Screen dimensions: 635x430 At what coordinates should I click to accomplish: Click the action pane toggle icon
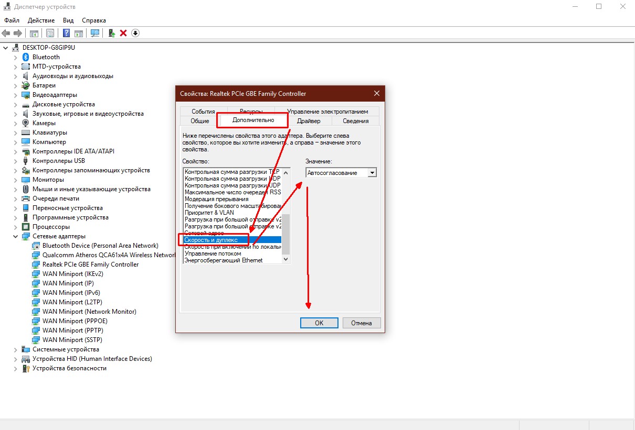pyautogui.click(x=79, y=33)
